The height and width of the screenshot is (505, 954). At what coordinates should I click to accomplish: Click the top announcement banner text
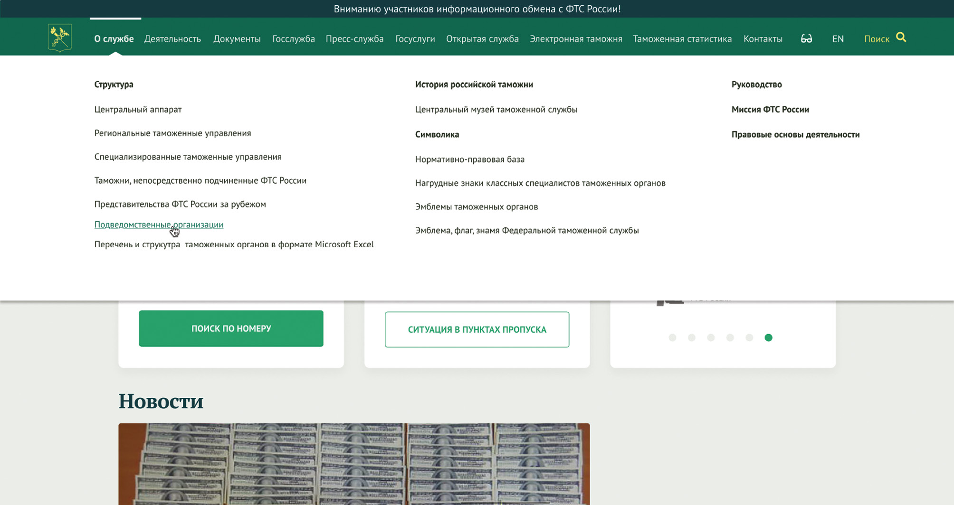477,9
